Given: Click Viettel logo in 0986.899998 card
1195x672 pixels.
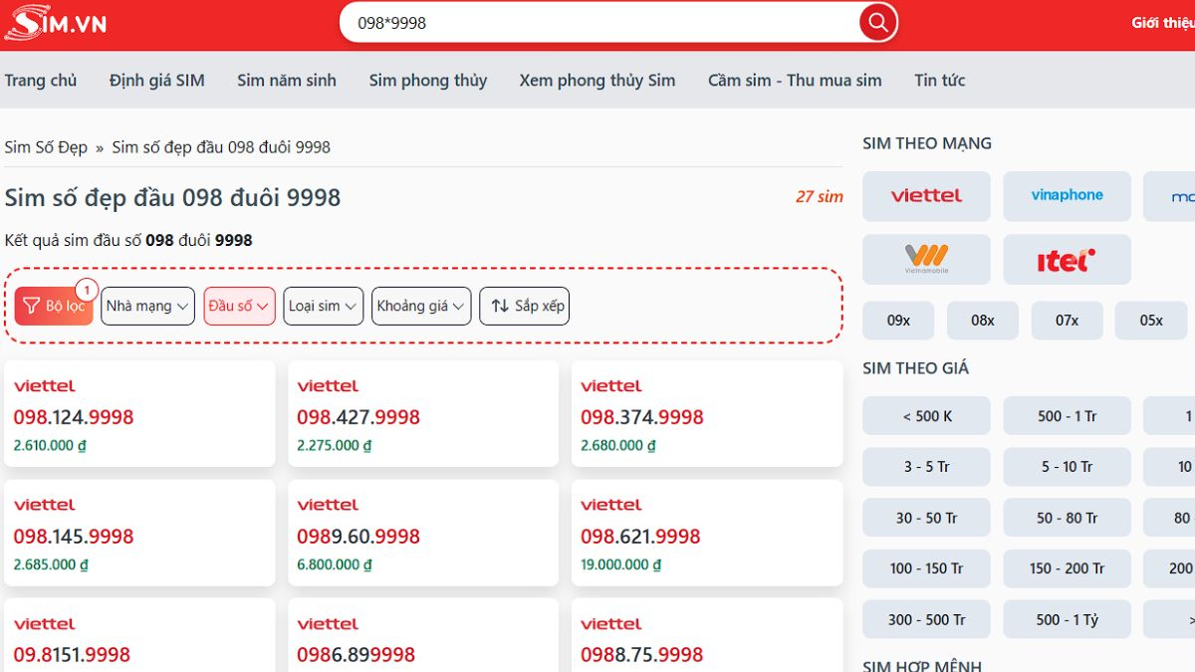Looking at the screenshot, I should [328, 624].
